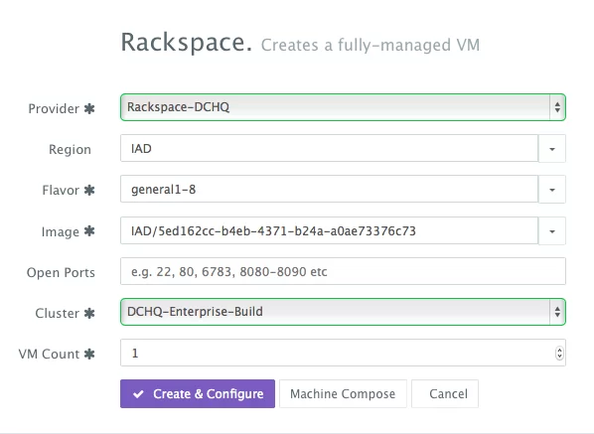Click the Rackspace heading title
Screen dimensions: 594x434
[186, 43]
